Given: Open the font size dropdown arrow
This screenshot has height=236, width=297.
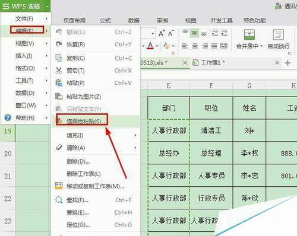Looking at the screenshot, I should pos(153,34).
